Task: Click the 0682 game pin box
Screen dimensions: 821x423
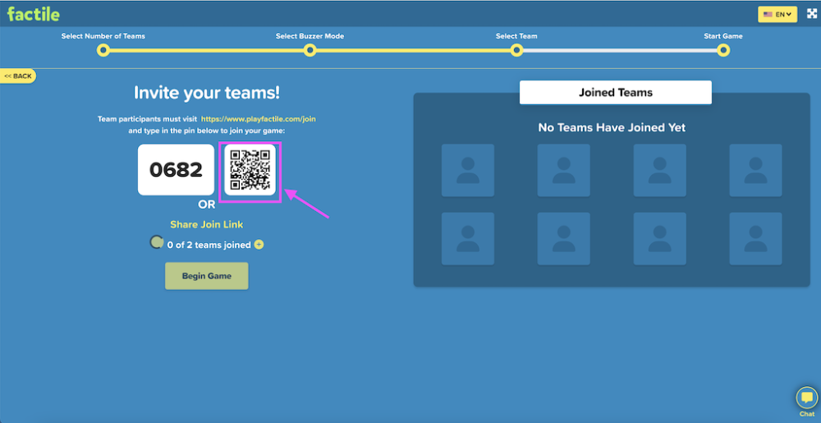Action: (x=176, y=170)
